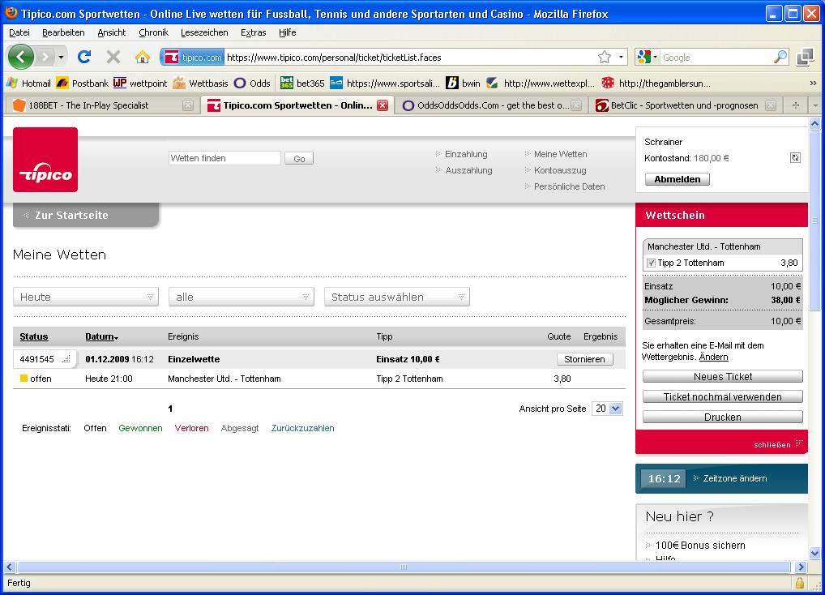This screenshot has width=825, height=595.
Task: Click the Ändern email notification link
Action: [x=713, y=357]
